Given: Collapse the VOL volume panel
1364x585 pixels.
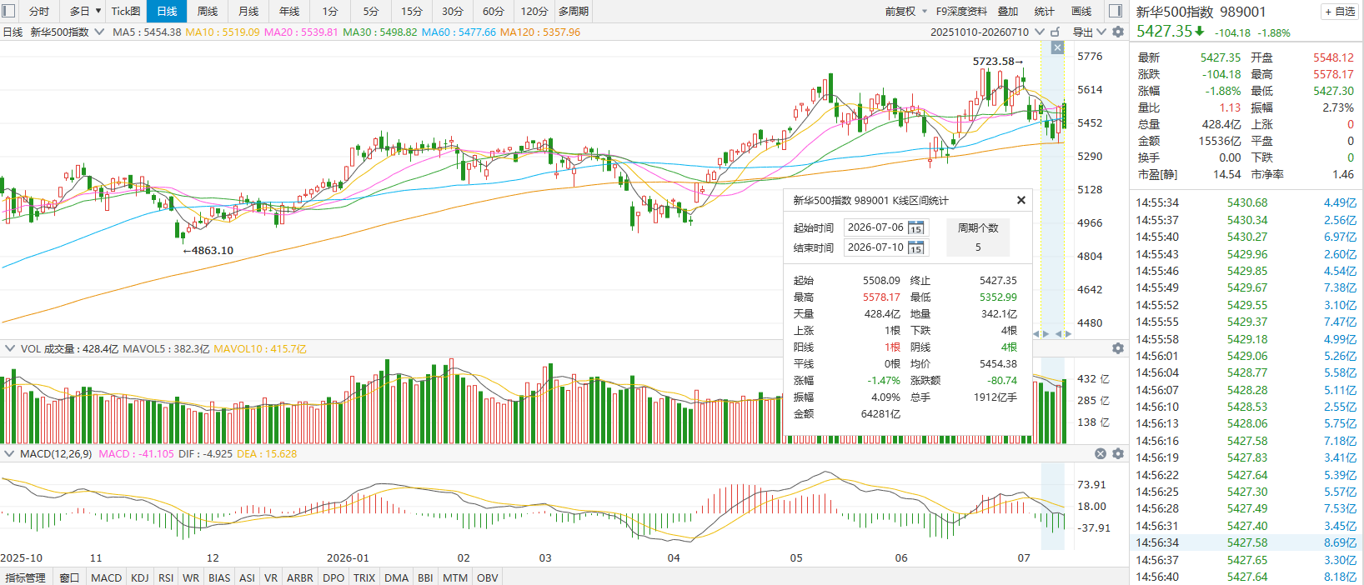Looking at the screenshot, I should click(10, 348).
